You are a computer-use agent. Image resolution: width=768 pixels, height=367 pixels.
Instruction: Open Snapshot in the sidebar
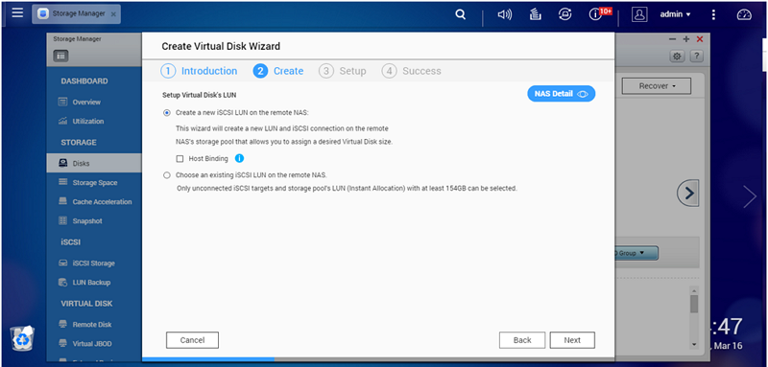(87, 221)
